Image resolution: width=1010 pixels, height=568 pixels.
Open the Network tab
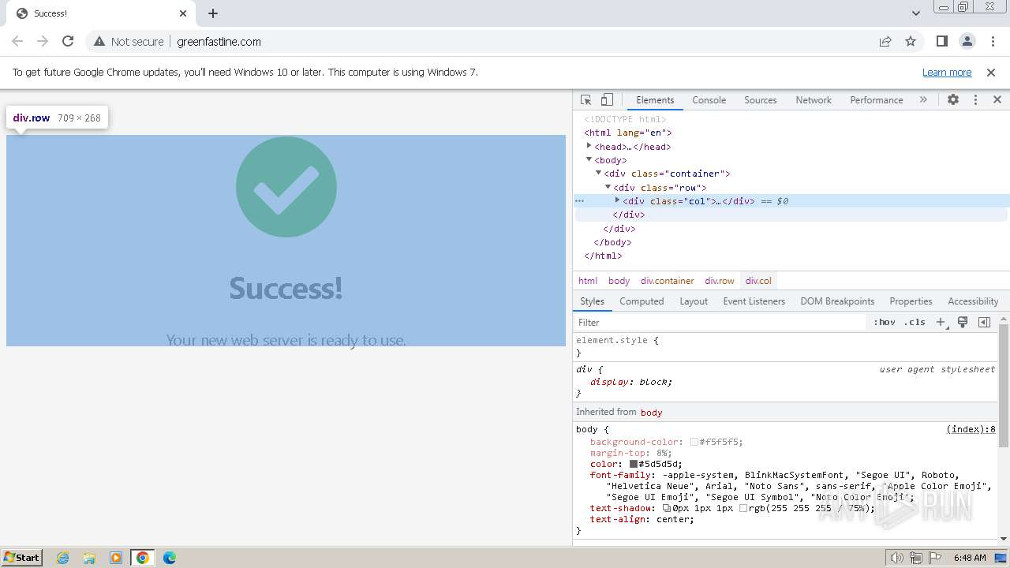814,100
